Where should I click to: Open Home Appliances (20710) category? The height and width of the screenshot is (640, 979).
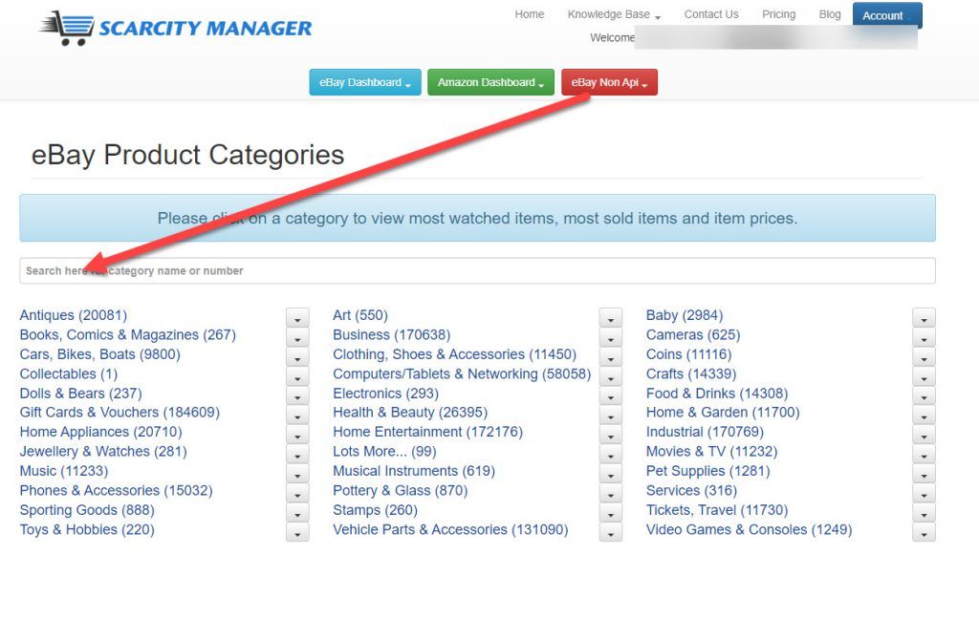101,432
